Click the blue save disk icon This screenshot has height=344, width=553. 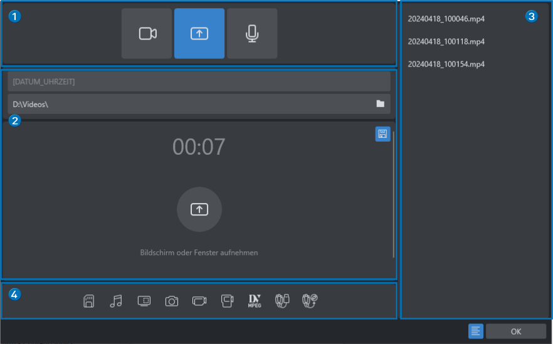382,133
